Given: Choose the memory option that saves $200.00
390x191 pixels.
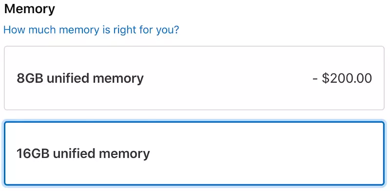Looking at the screenshot, I should click(194, 78).
